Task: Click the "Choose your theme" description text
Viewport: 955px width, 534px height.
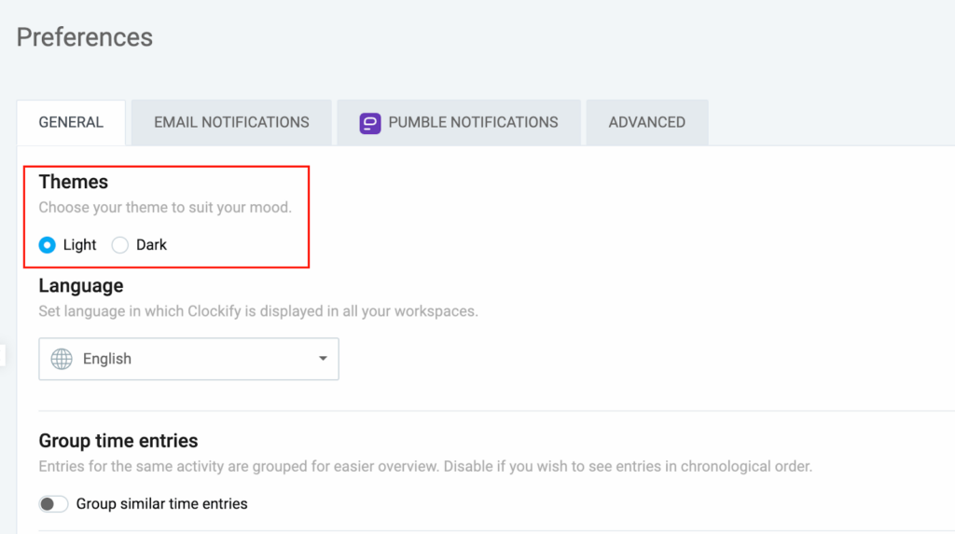Action: (165, 207)
